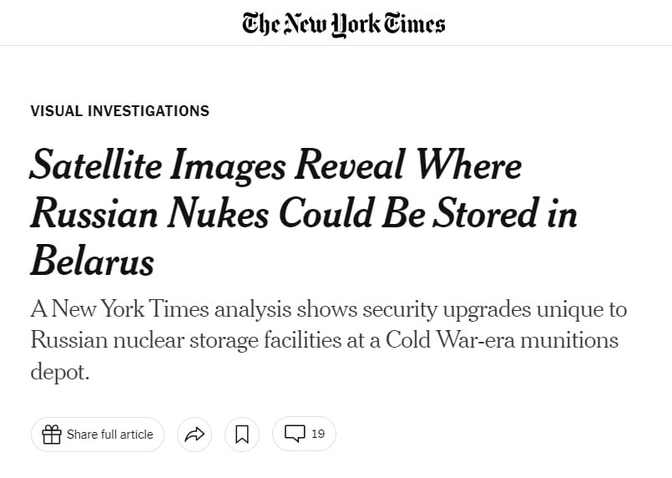Click The New York Times logo
The height and width of the screenshot is (478, 672).
click(x=343, y=23)
